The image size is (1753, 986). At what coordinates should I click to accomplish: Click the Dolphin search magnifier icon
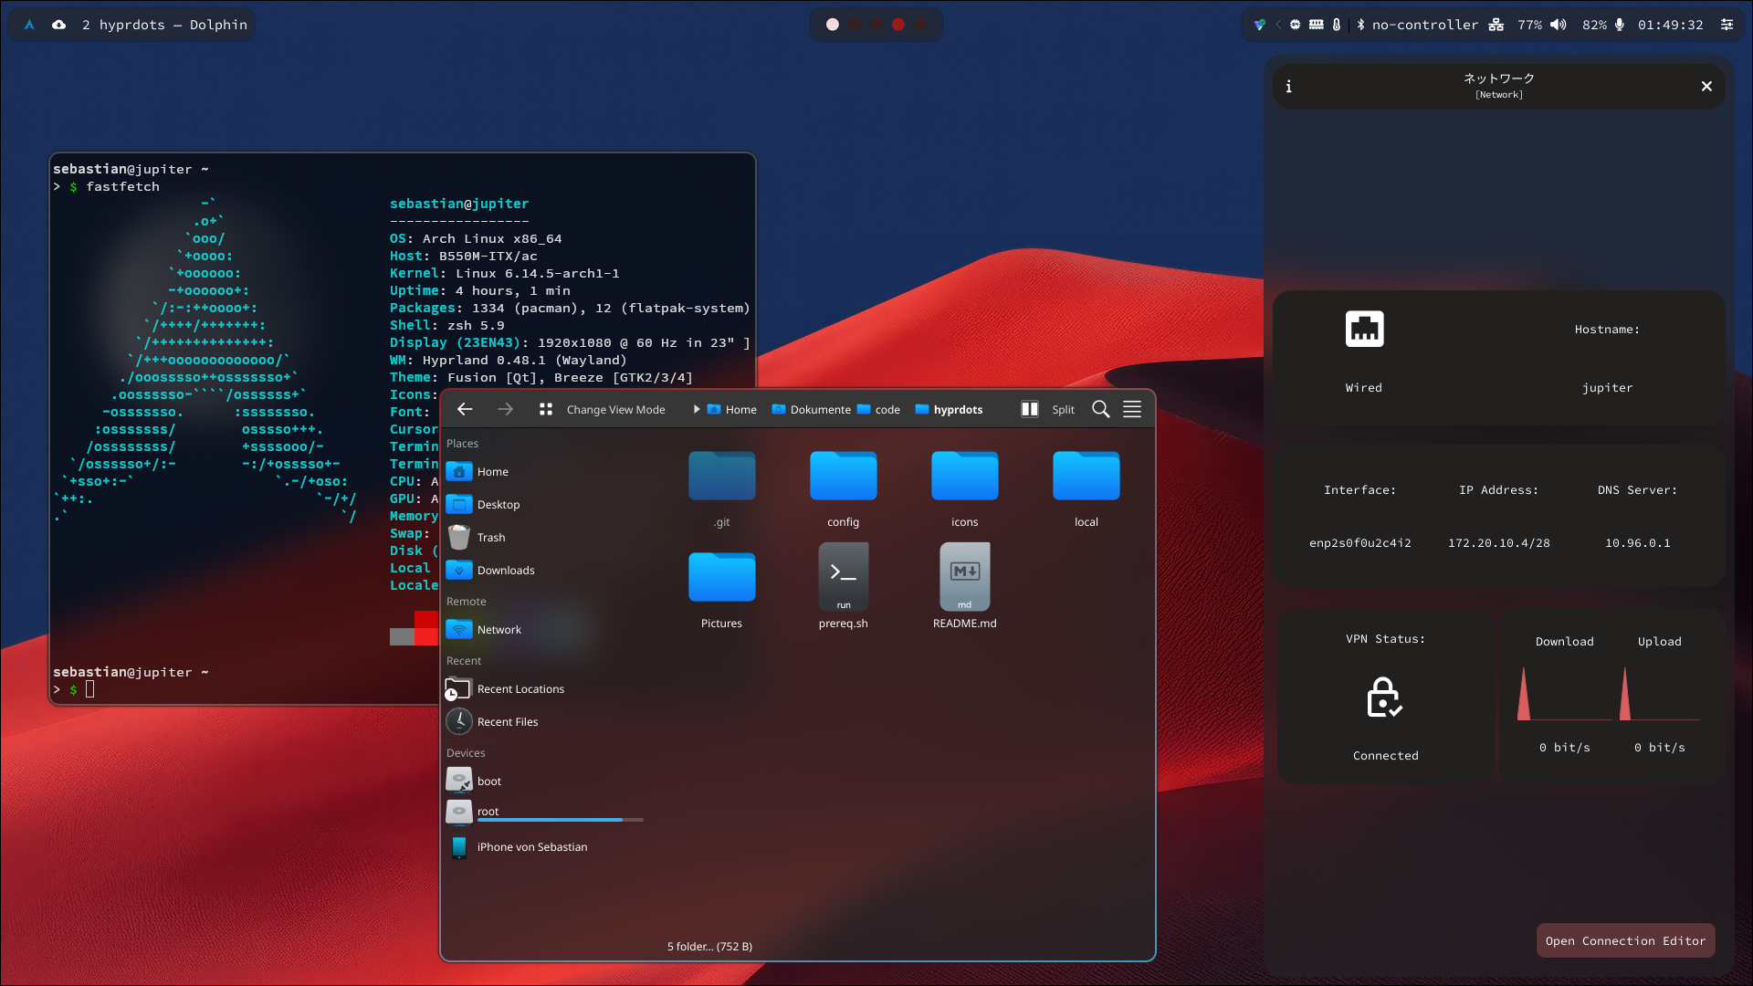click(x=1101, y=409)
